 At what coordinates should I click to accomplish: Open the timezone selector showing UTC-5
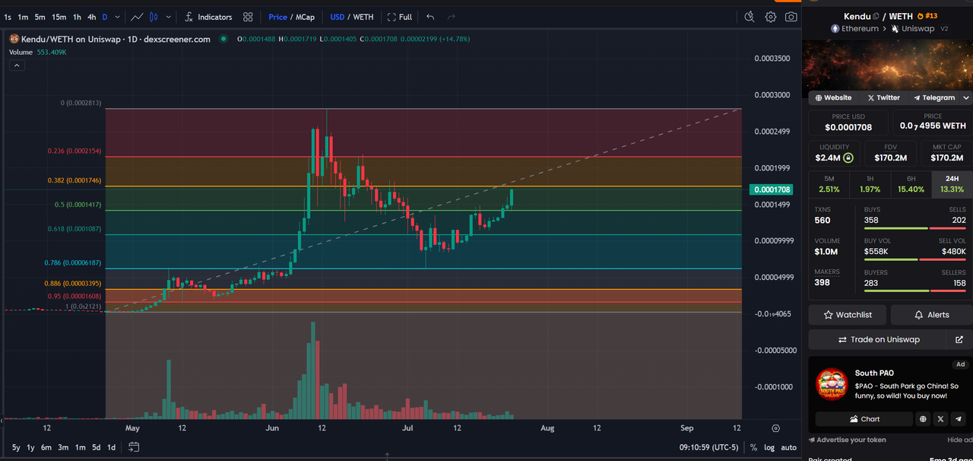point(708,447)
